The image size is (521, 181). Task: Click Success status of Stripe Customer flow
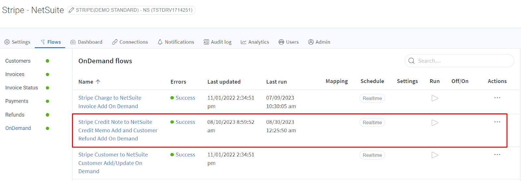pos(183,155)
